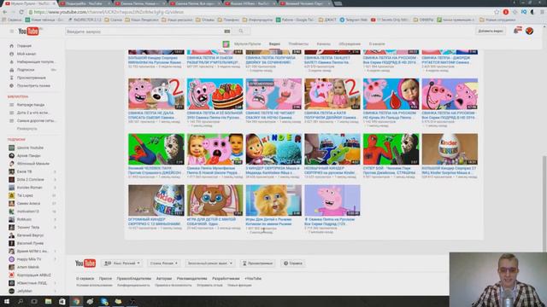Switch to the second browser tab

point(85,3)
